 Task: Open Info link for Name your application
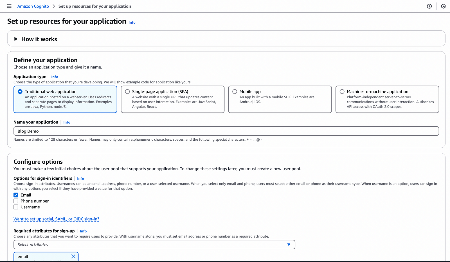pos(67,122)
